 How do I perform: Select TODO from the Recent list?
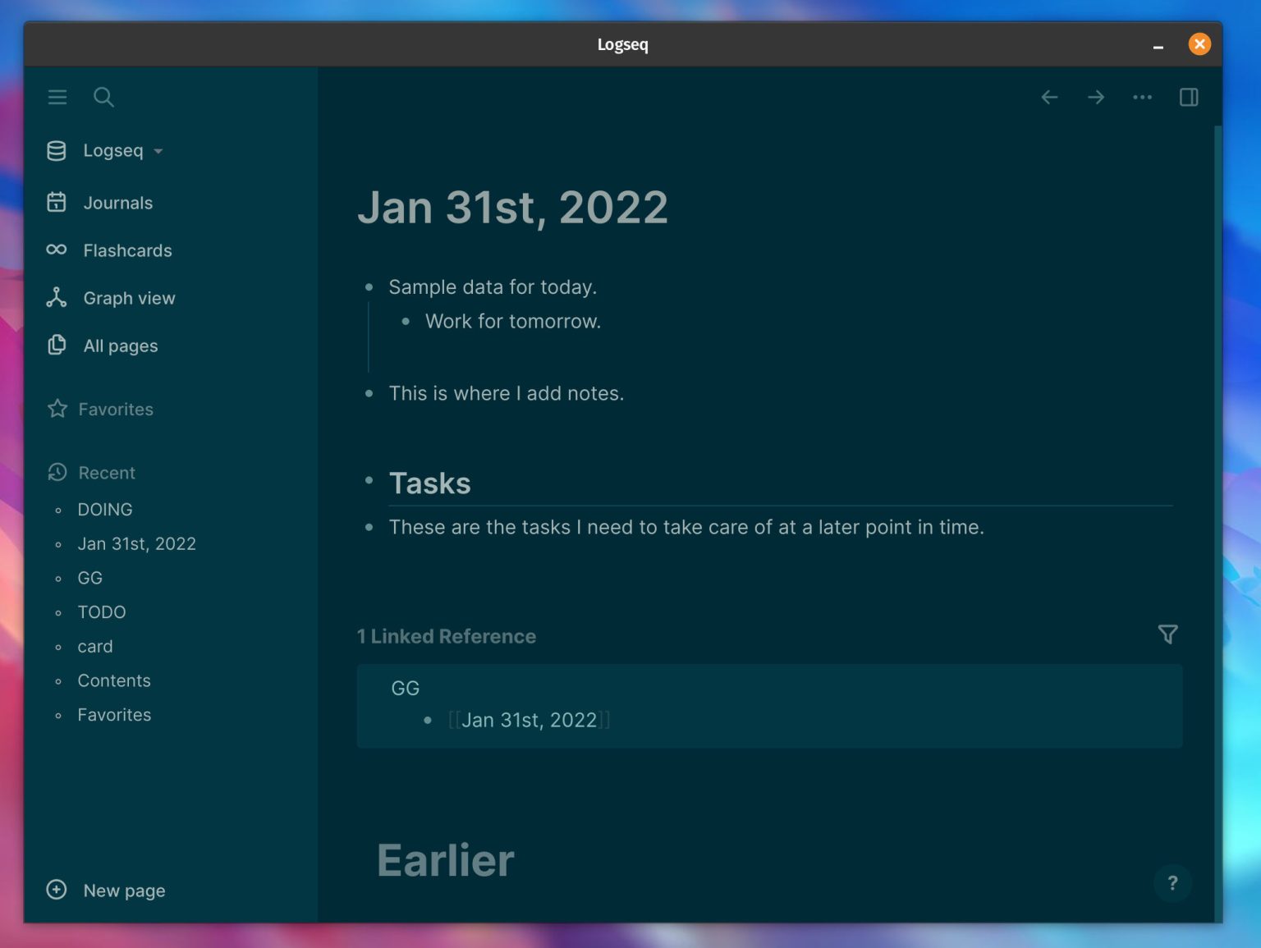coord(102,611)
